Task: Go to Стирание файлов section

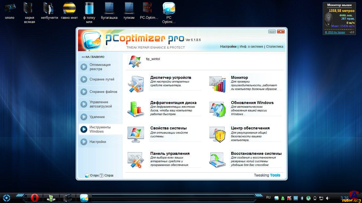Action: point(103,92)
